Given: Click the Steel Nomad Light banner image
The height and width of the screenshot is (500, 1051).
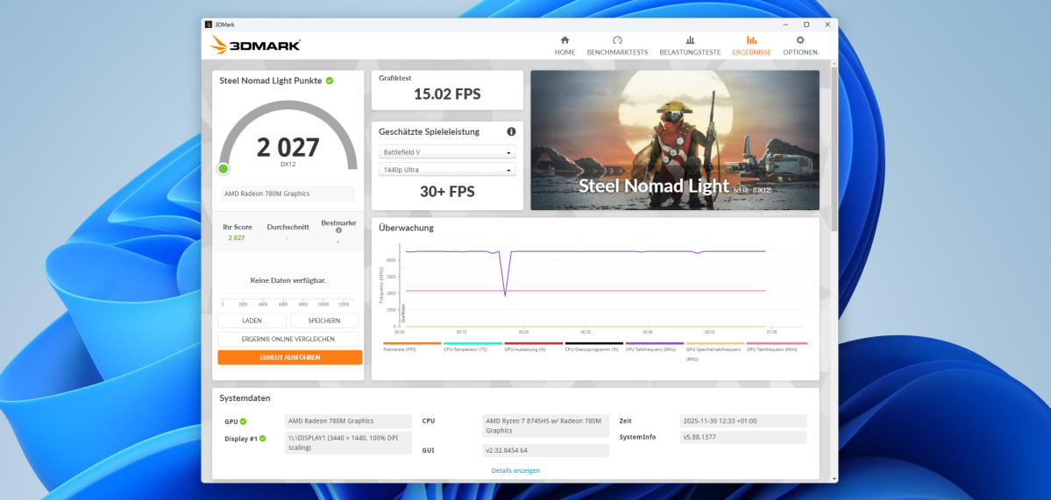Looking at the screenshot, I should 674,140.
